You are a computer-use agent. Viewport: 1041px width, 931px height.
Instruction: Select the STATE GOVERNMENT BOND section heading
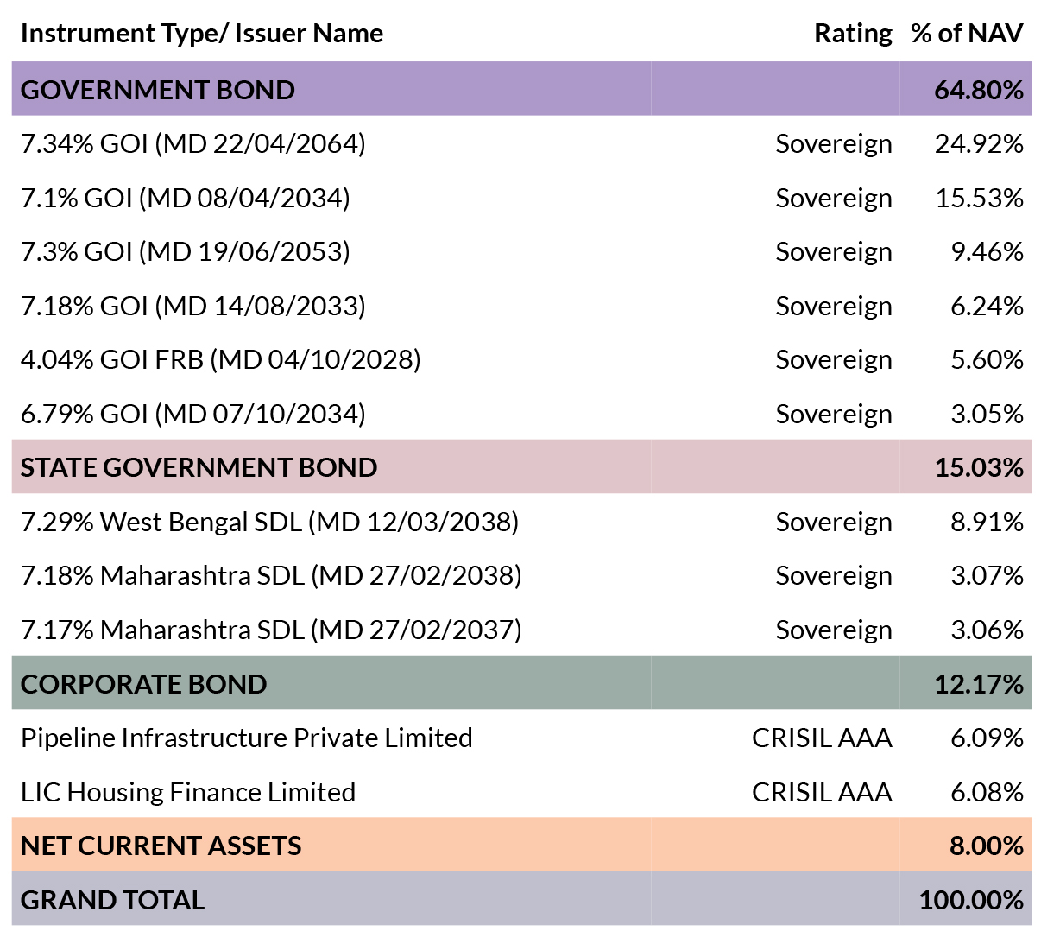pos(199,467)
